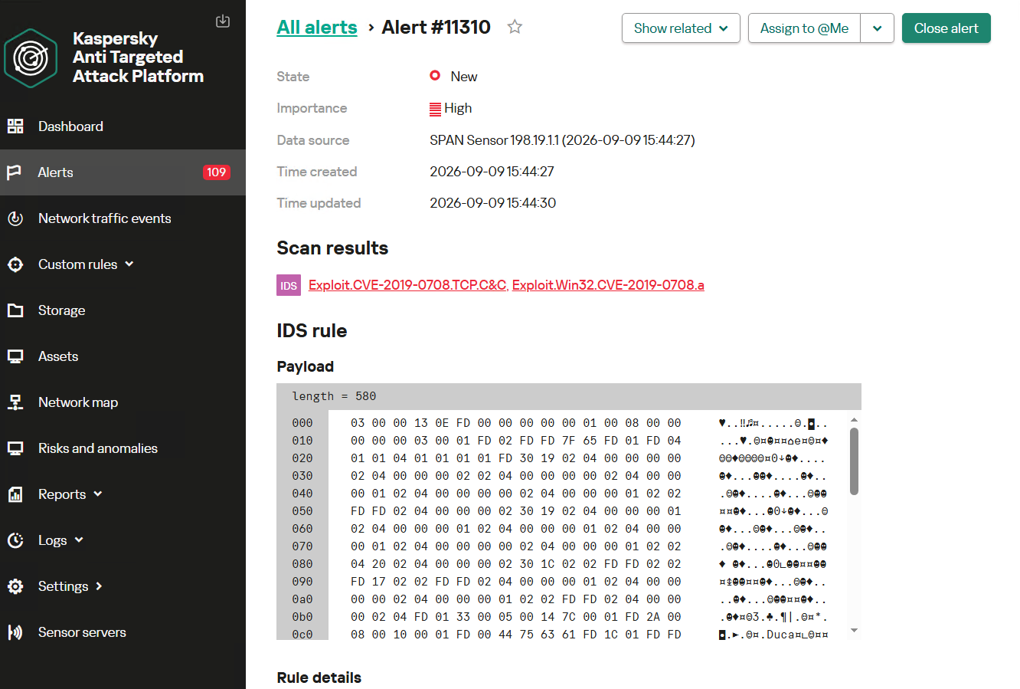1020x689 pixels.
Task: Expand the Settings submenu arrow
Action: [x=99, y=586]
